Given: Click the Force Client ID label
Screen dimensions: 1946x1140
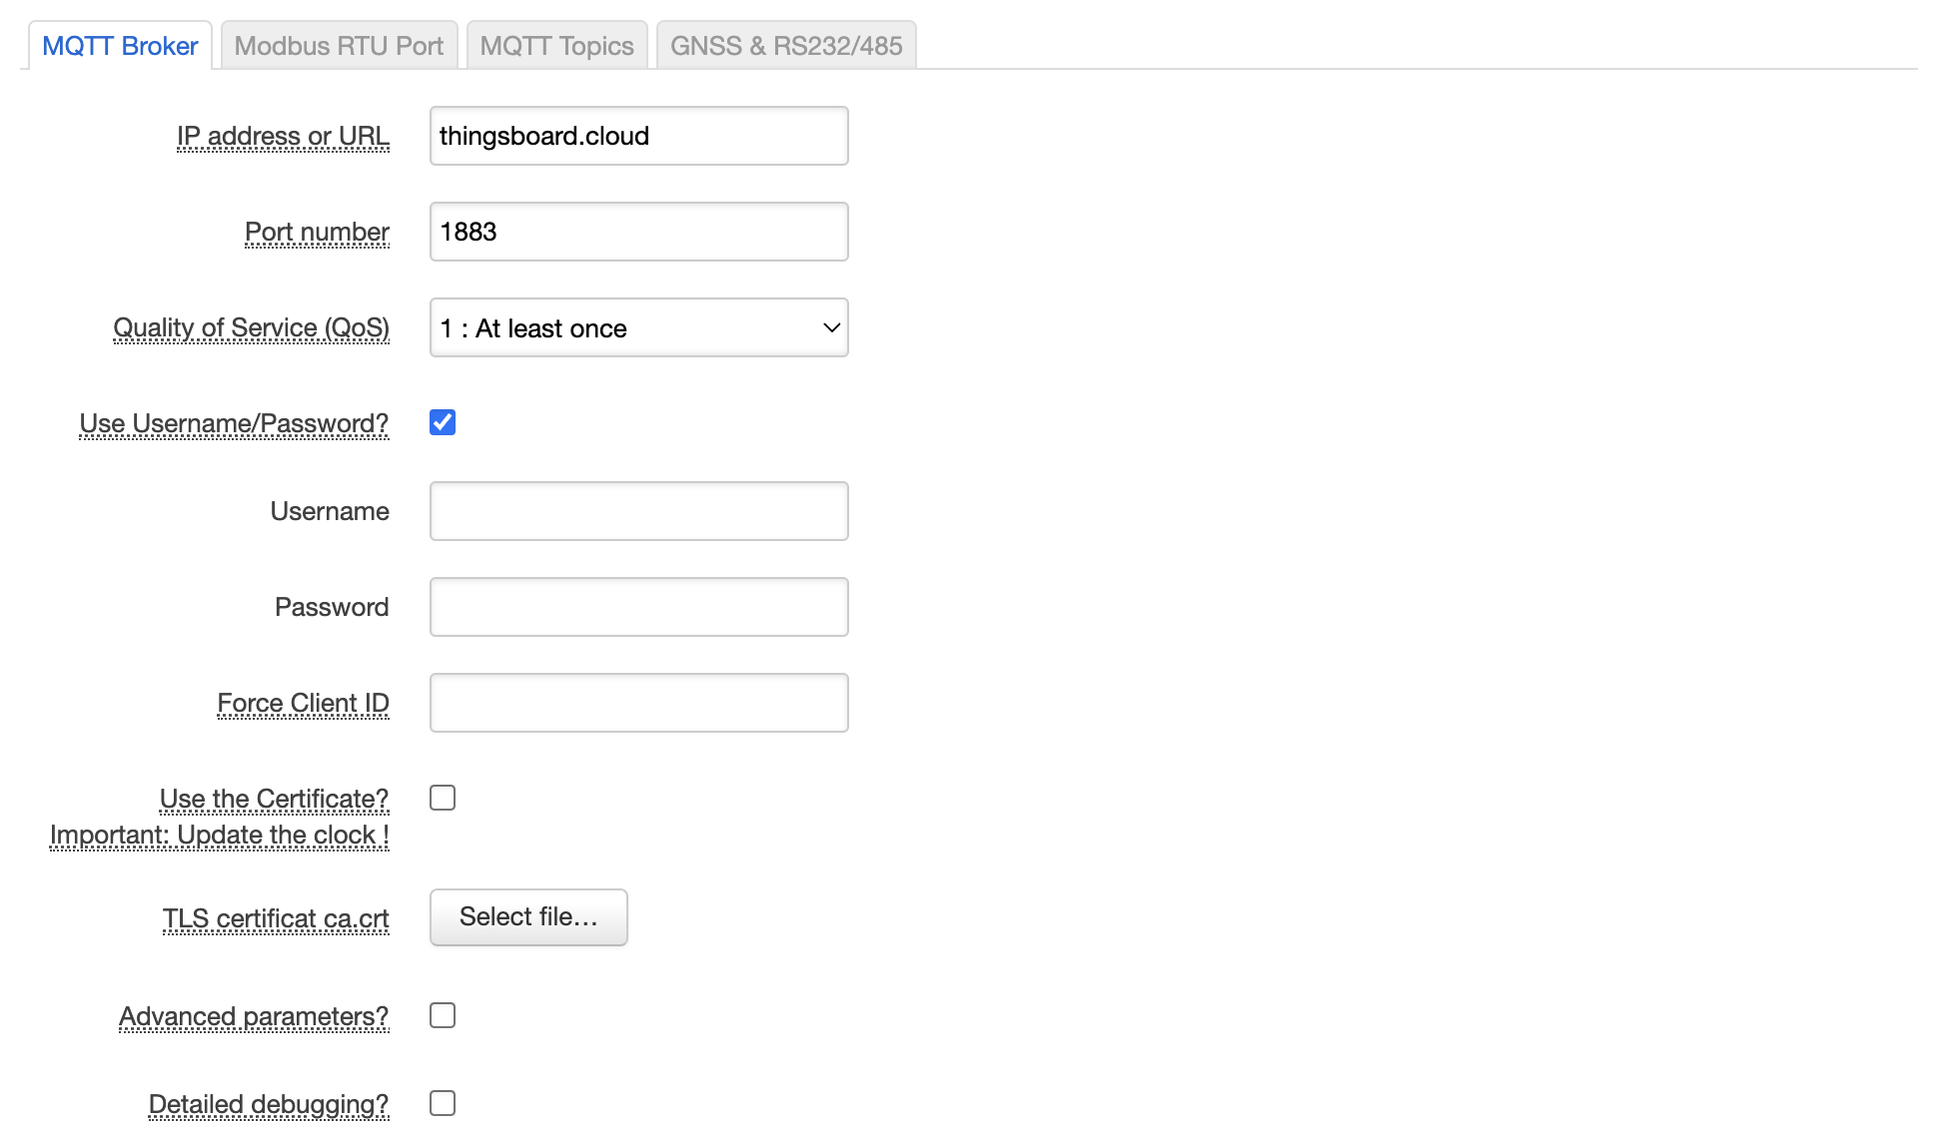Looking at the screenshot, I should click(x=303, y=703).
